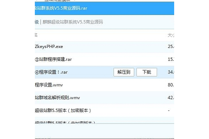
Task: Click the 下载 (download) button
Action: [146, 72]
